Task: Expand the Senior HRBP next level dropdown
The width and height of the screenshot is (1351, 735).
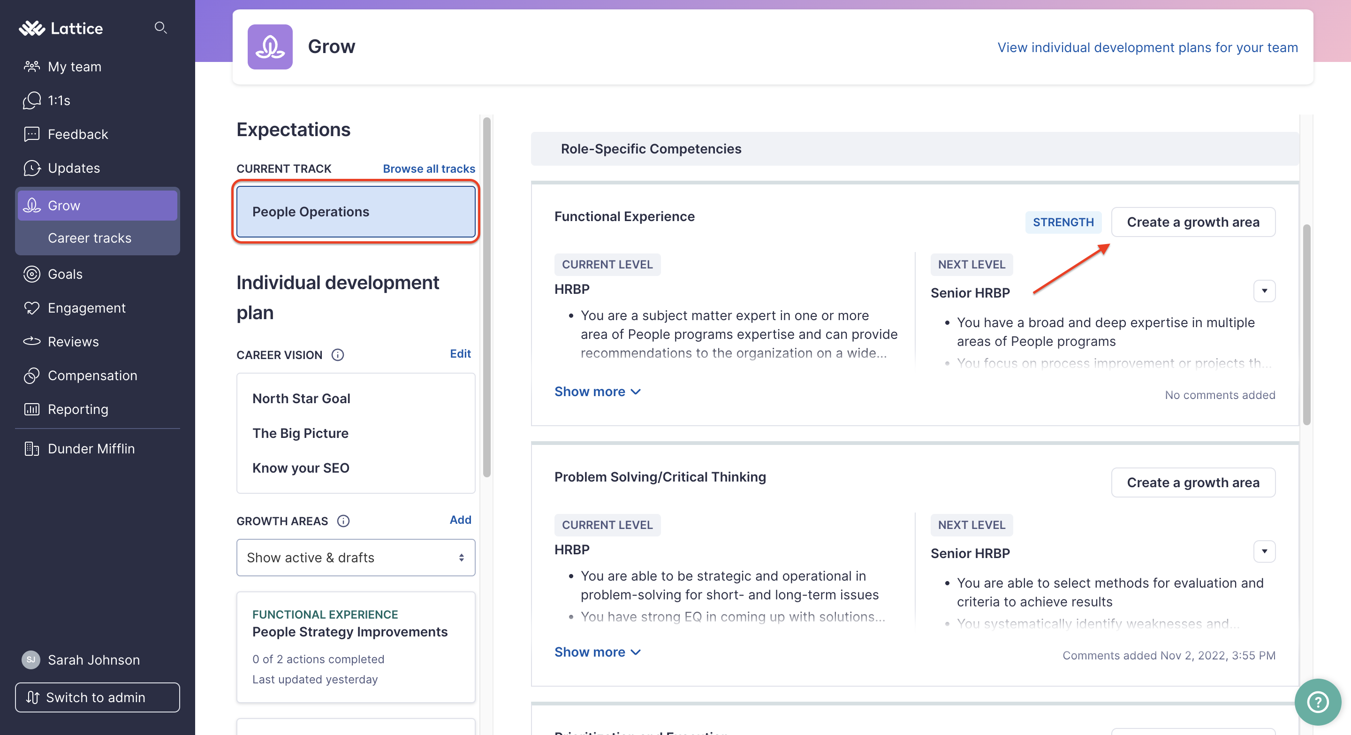Action: [1265, 291]
